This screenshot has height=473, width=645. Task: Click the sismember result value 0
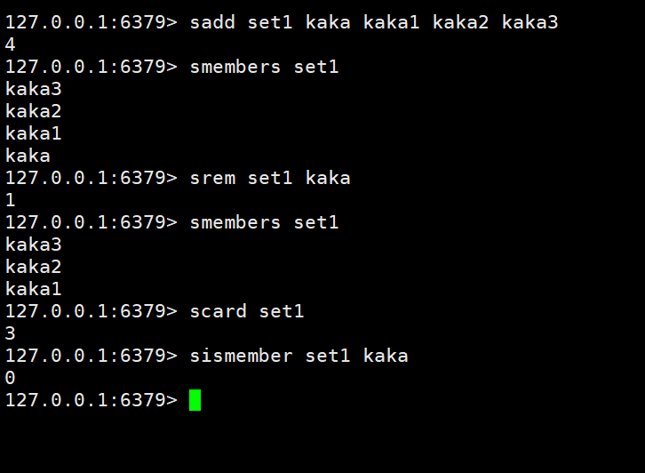point(11,378)
